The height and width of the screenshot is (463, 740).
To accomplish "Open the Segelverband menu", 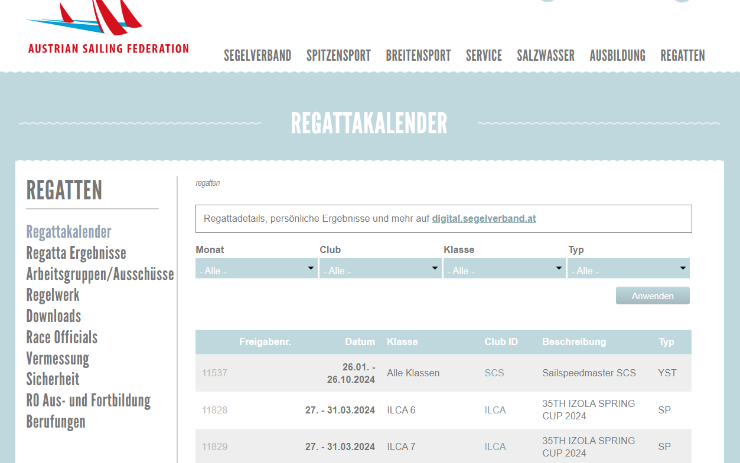I will (257, 55).
